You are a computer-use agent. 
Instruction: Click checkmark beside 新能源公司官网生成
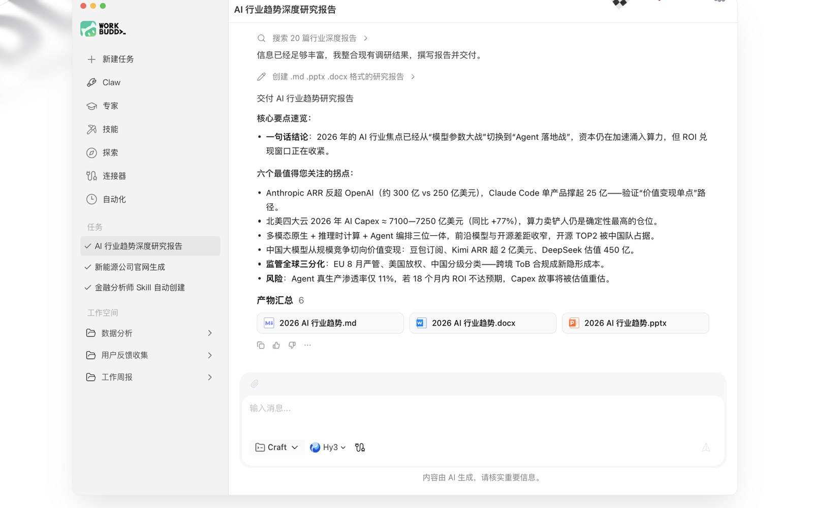click(x=88, y=267)
